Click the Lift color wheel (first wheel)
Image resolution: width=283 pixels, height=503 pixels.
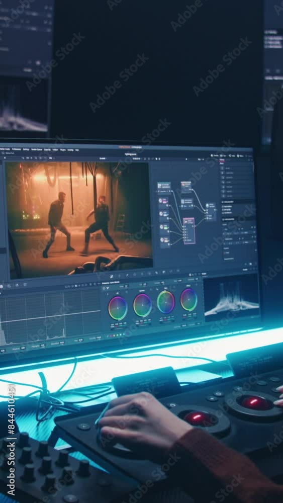[118, 308]
